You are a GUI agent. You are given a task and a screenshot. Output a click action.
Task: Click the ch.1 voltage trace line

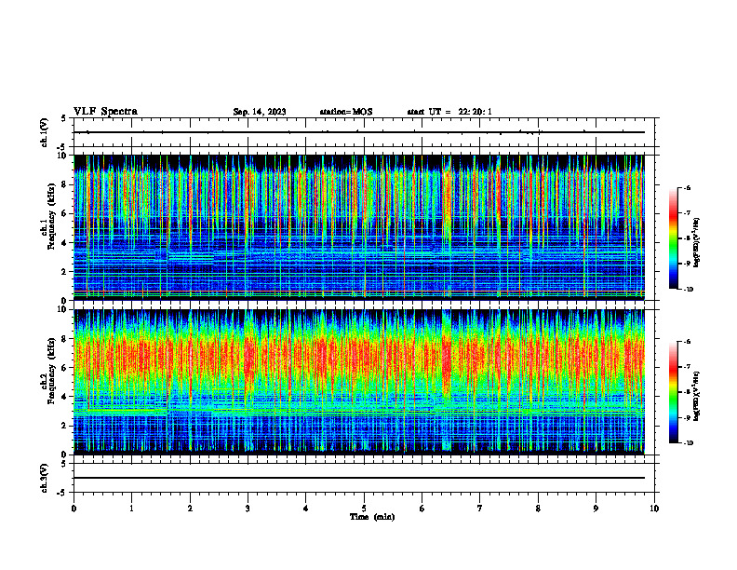coord(359,132)
